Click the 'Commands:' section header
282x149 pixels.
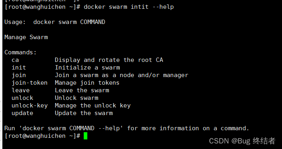pyautogui.click(x=20, y=52)
